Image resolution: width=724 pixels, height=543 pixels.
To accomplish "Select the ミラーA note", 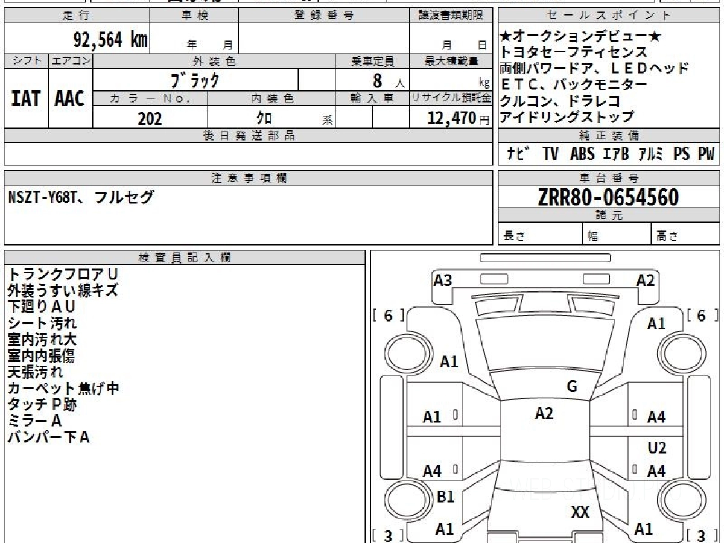I will (35, 421).
